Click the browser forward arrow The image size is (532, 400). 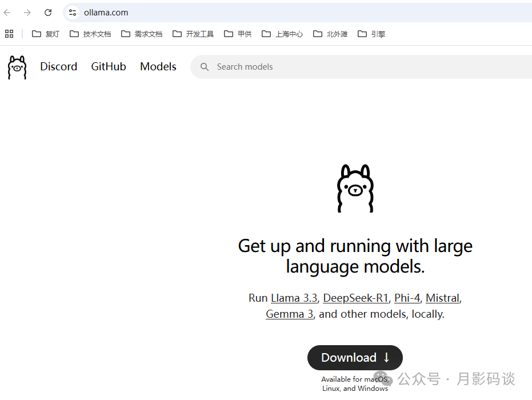pyautogui.click(x=27, y=13)
